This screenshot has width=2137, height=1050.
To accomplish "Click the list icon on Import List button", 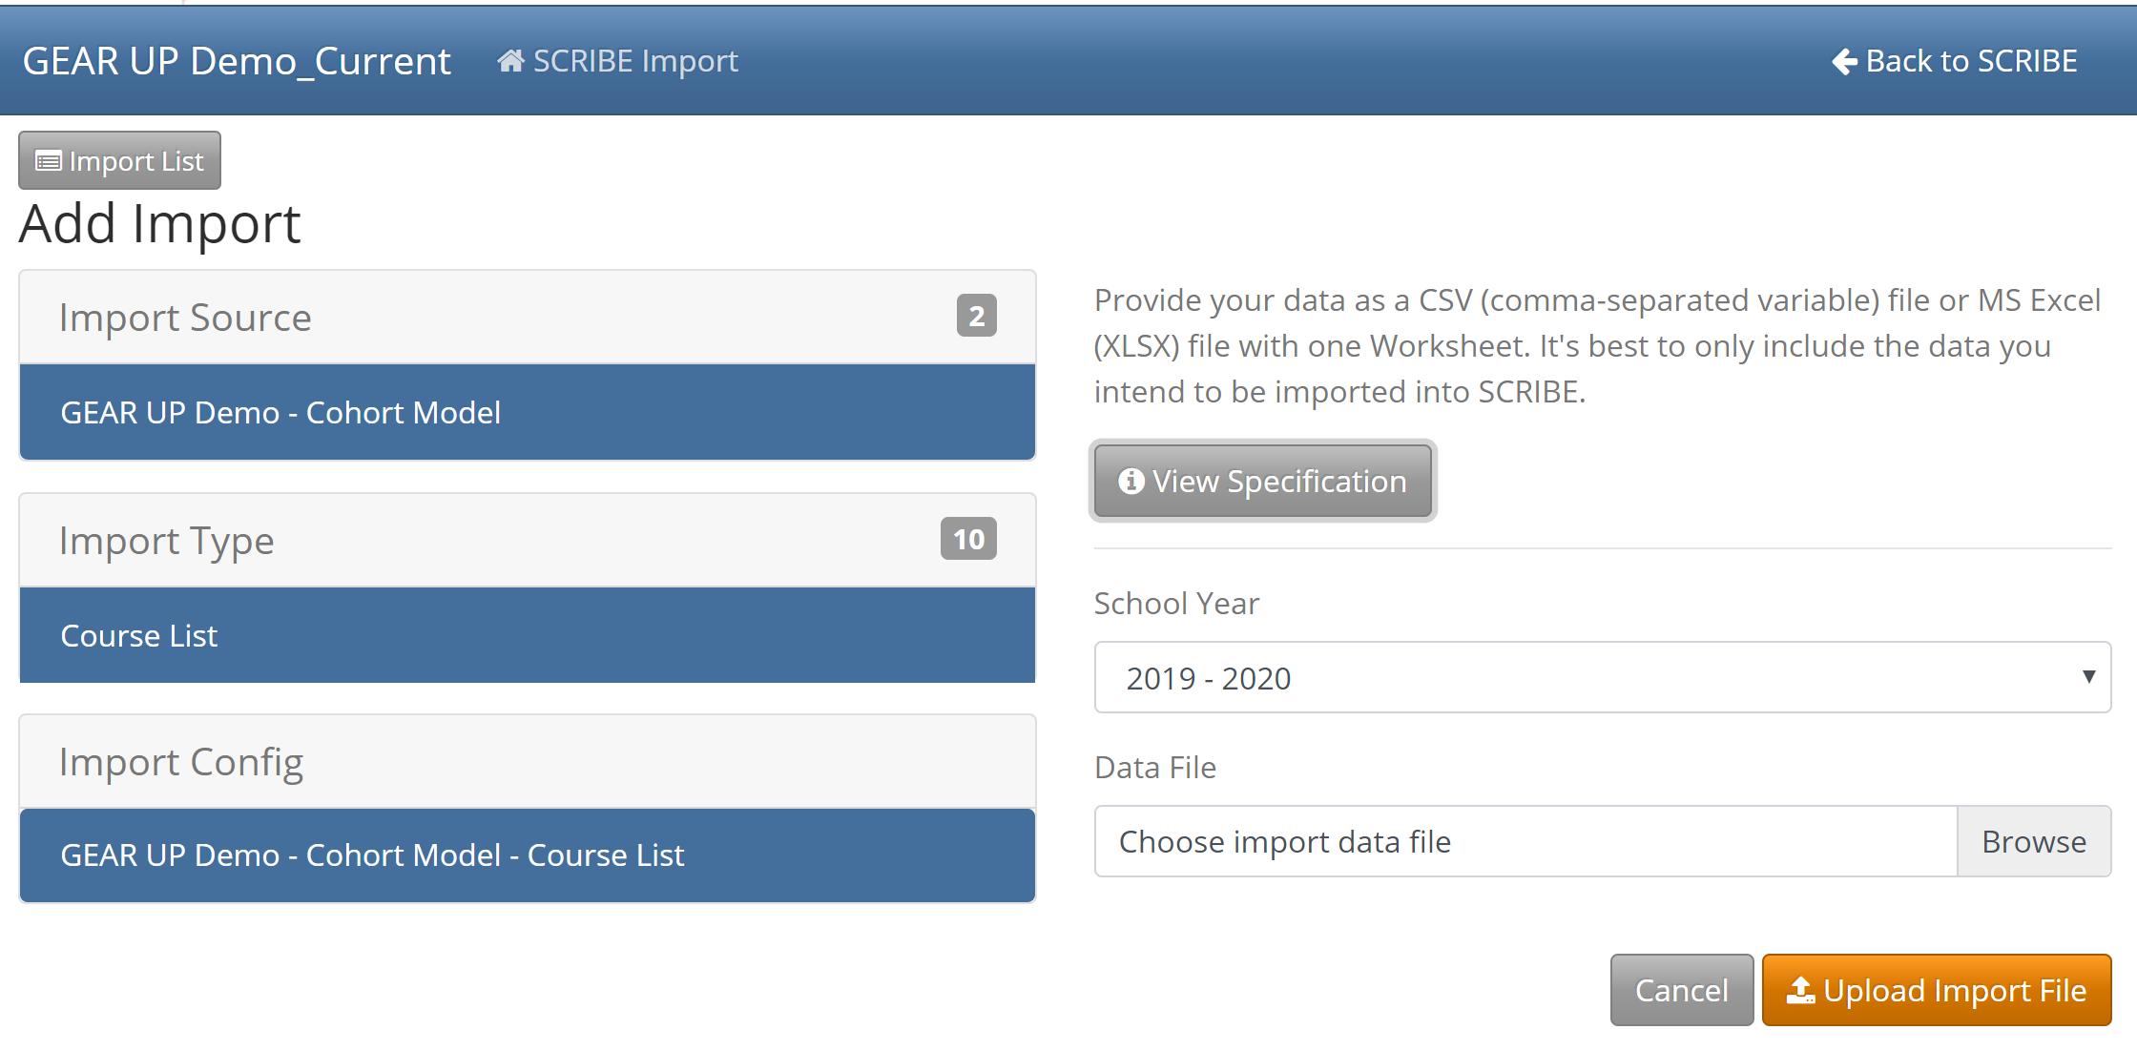I will [49, 161].
